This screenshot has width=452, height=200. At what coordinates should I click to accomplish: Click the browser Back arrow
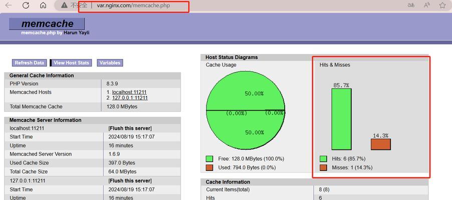click(9, 5)
